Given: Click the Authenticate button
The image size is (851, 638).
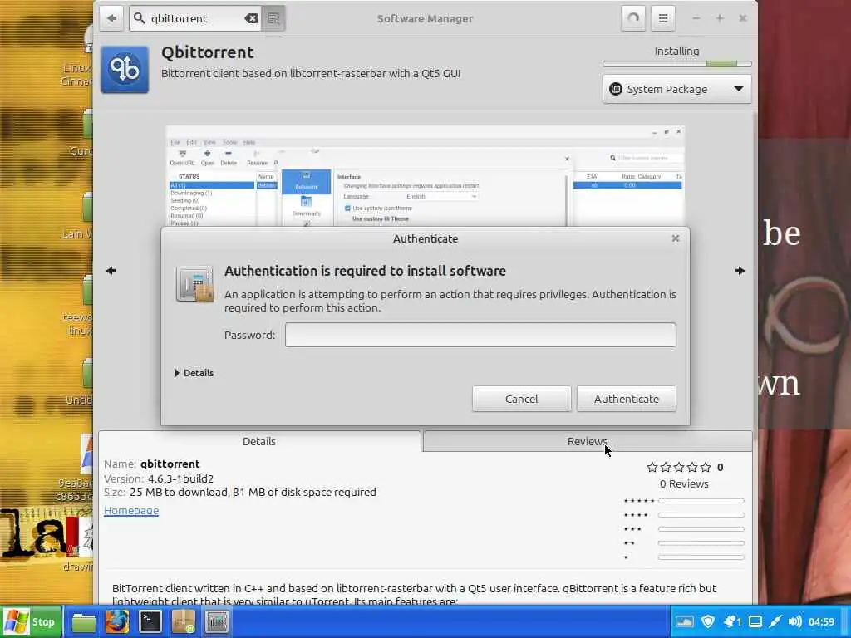Looking at the screenshot, I should point(627,399).
